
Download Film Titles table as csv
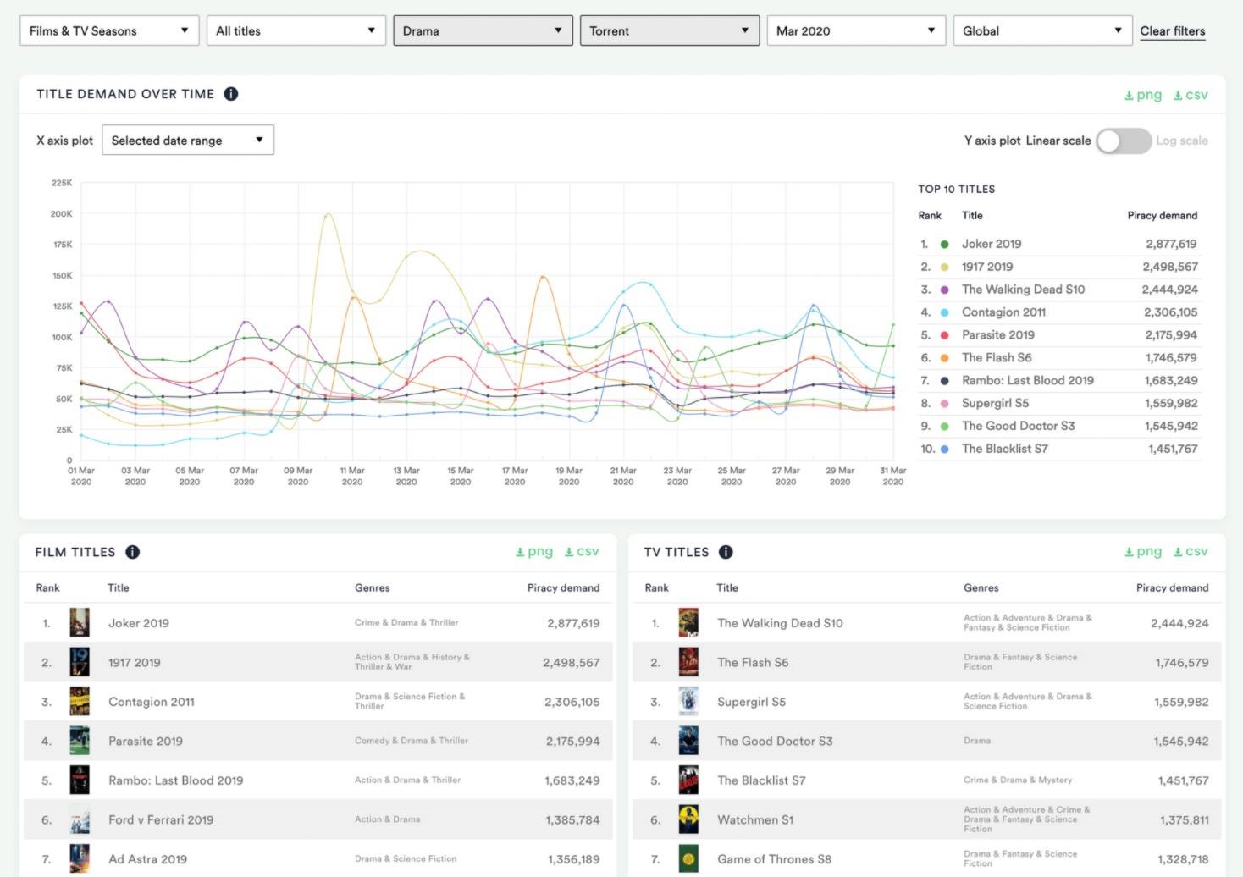point(582,552)
